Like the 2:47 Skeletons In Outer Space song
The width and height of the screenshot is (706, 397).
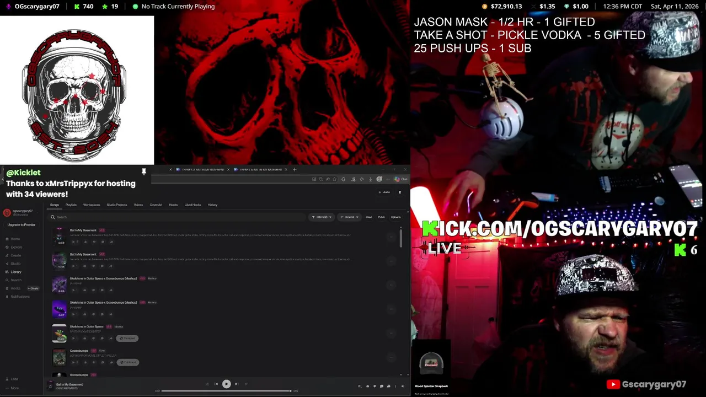tap(85, 339)
